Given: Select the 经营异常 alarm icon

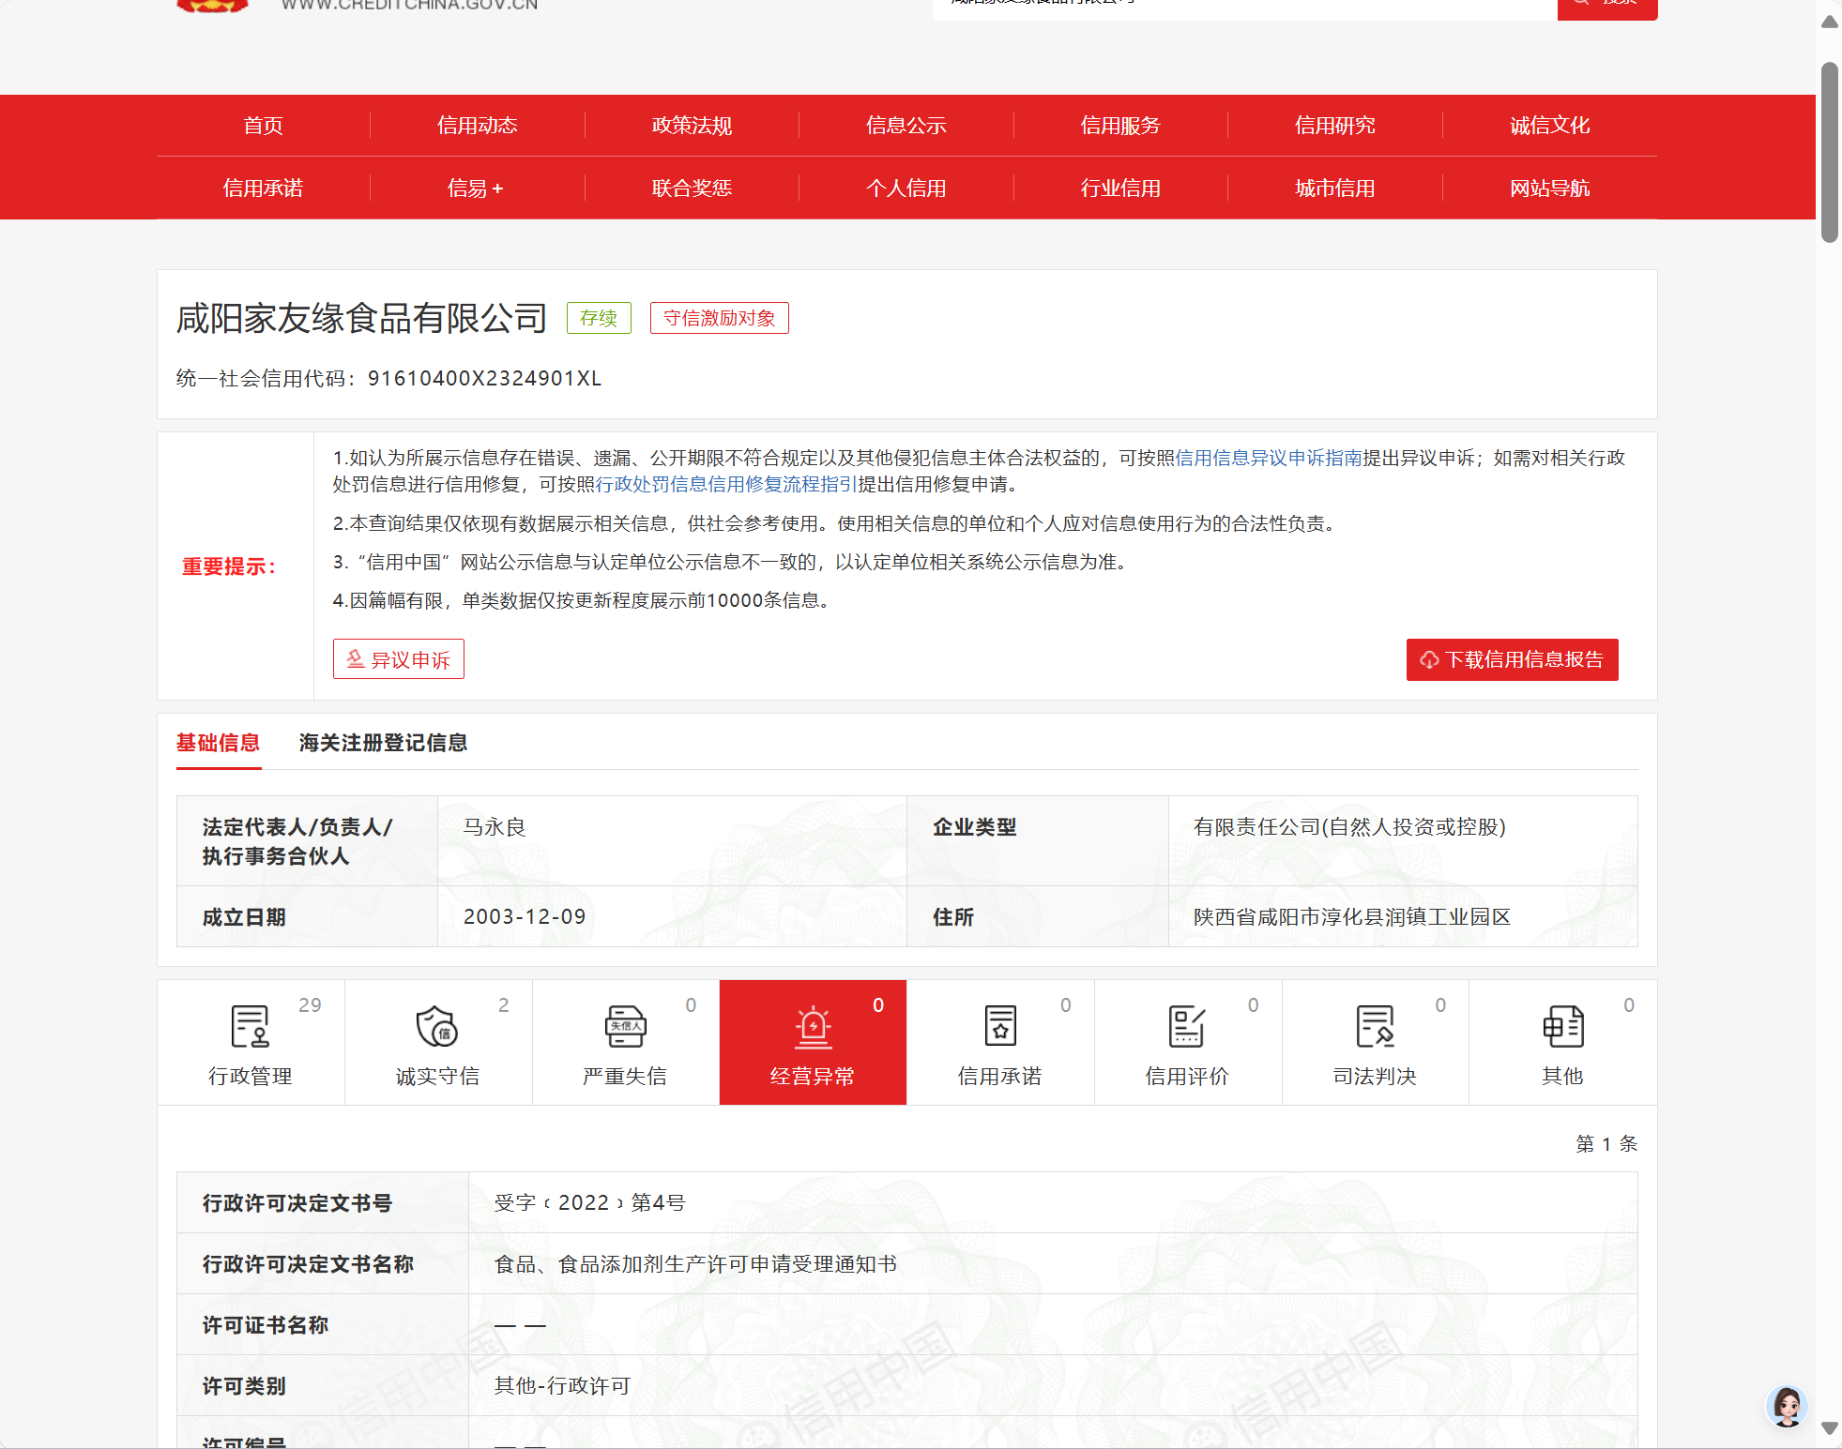Looking at the screenshot, I should point(813,1026).
